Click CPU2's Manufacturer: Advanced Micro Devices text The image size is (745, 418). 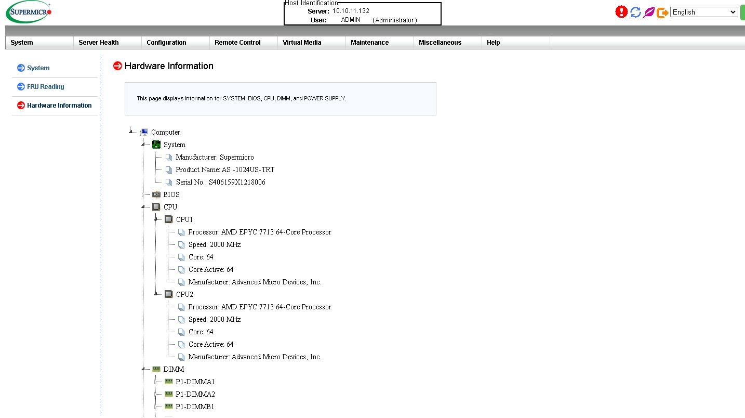point(255,357)
